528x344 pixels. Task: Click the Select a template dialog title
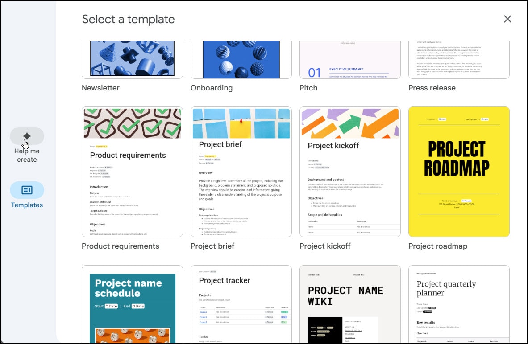coord(128,19)
